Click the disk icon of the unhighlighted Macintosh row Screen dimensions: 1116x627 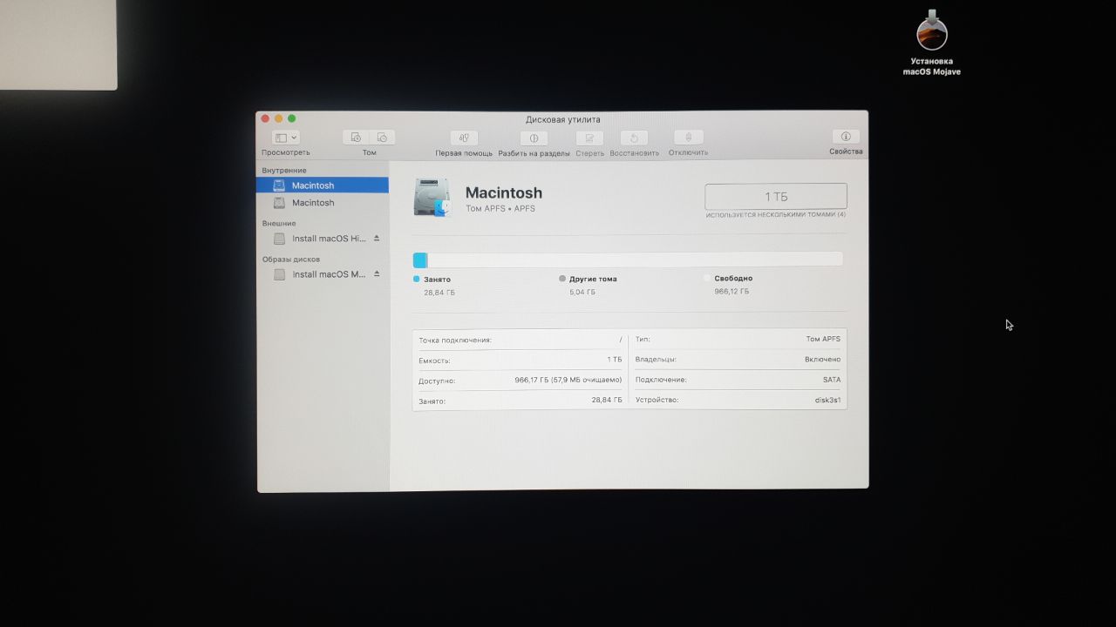[x=279, y=203]
